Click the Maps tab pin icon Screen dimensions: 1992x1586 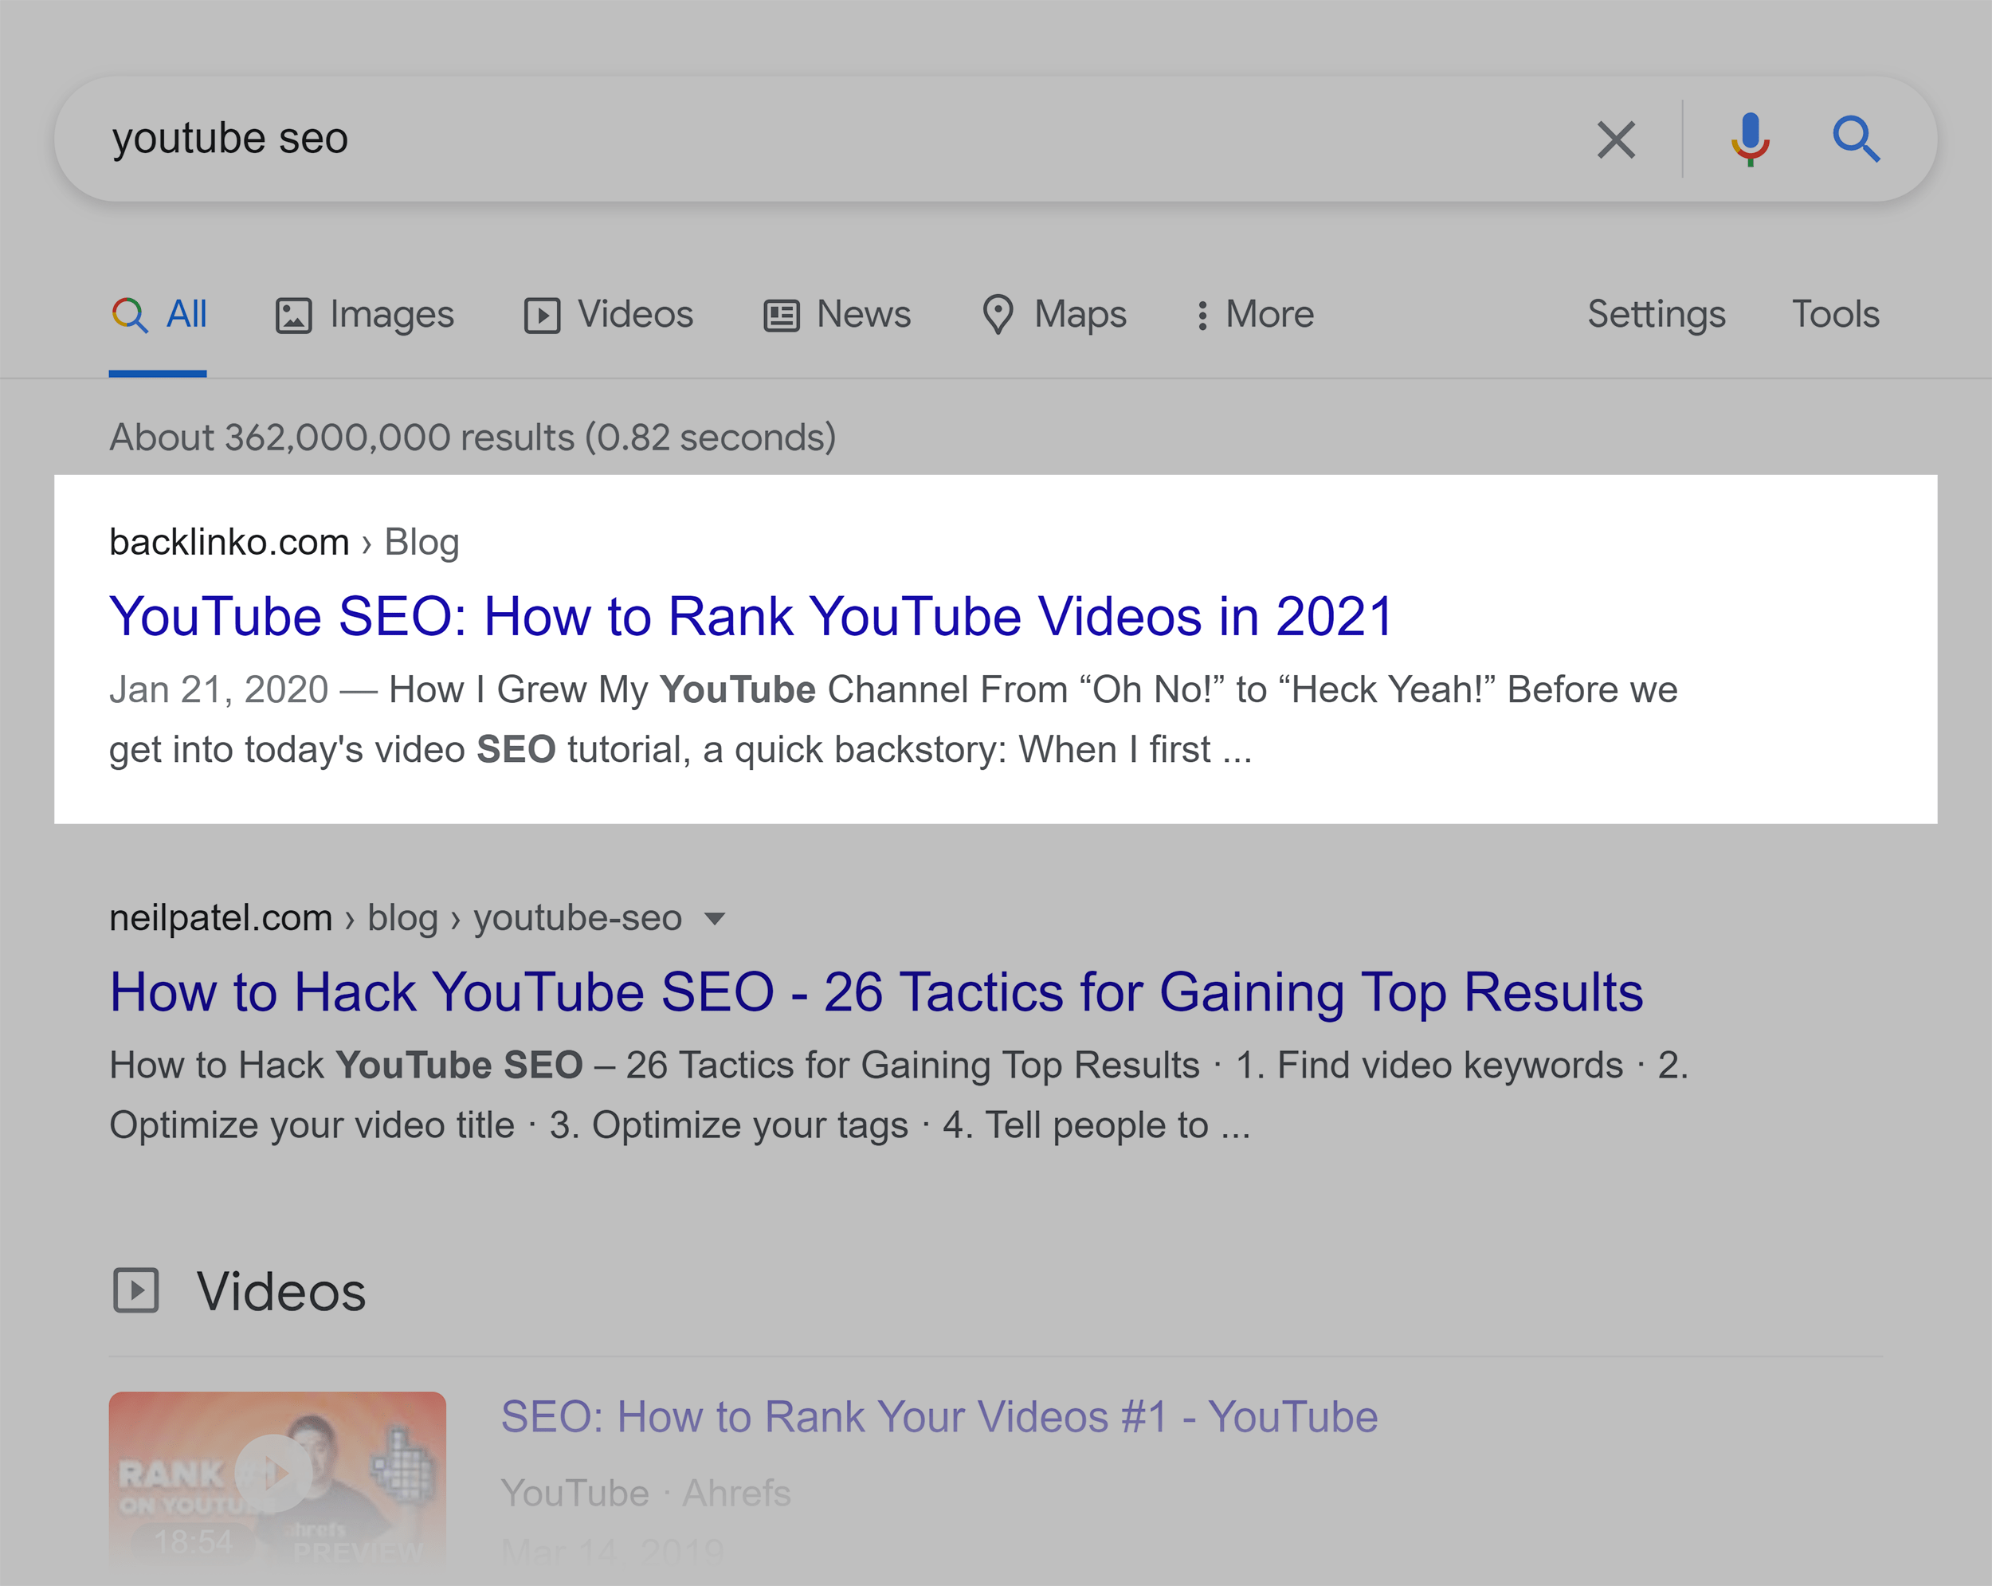(x=998, y=315)
